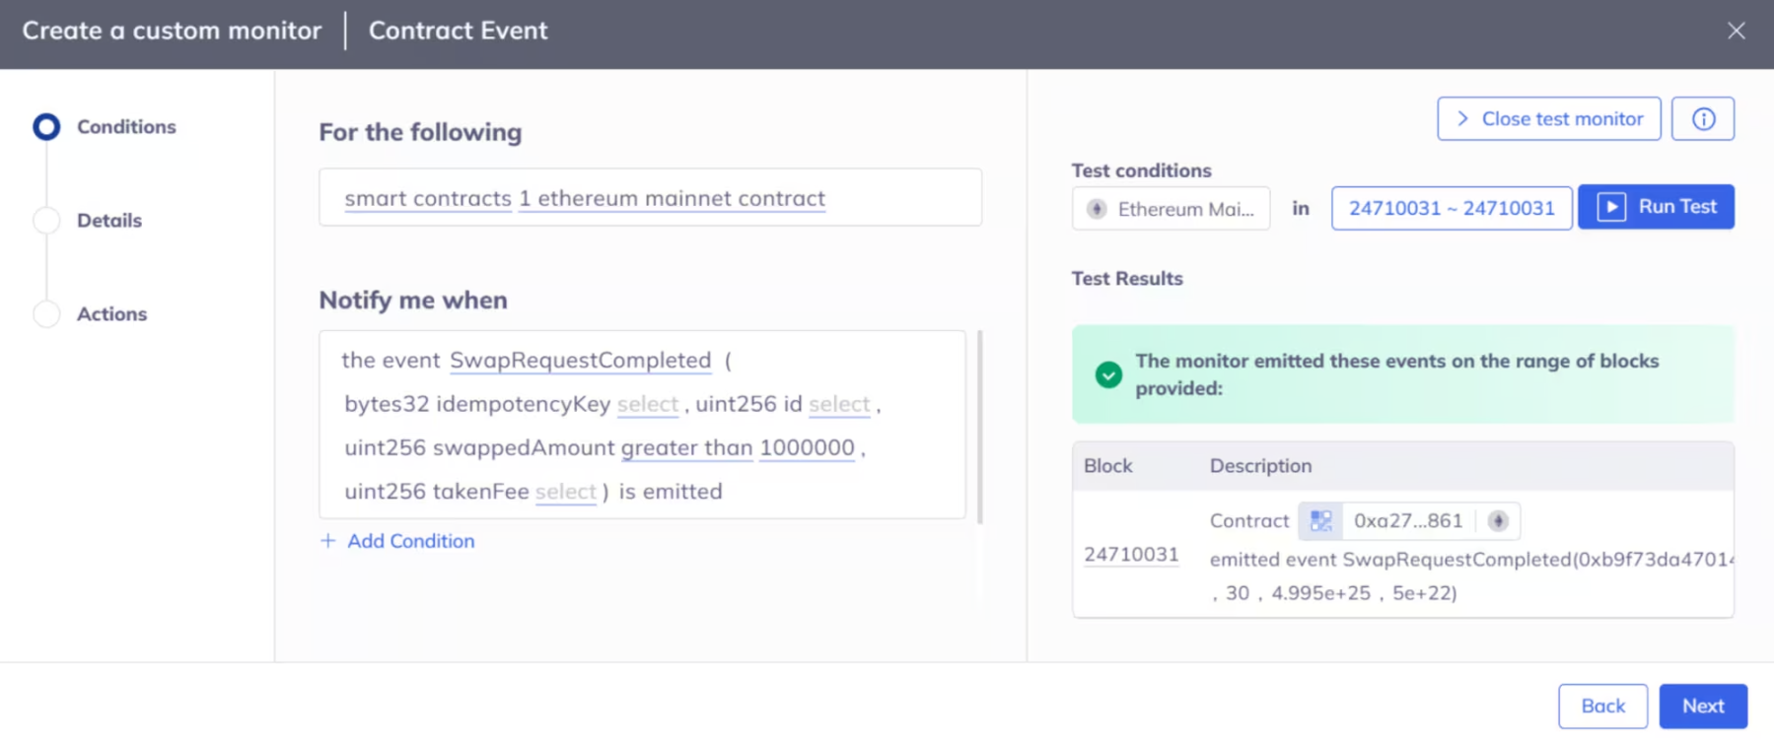This screenshot has width=1774, height=740.
Task: Select the Actions step circle
Action: click(46, 314)
